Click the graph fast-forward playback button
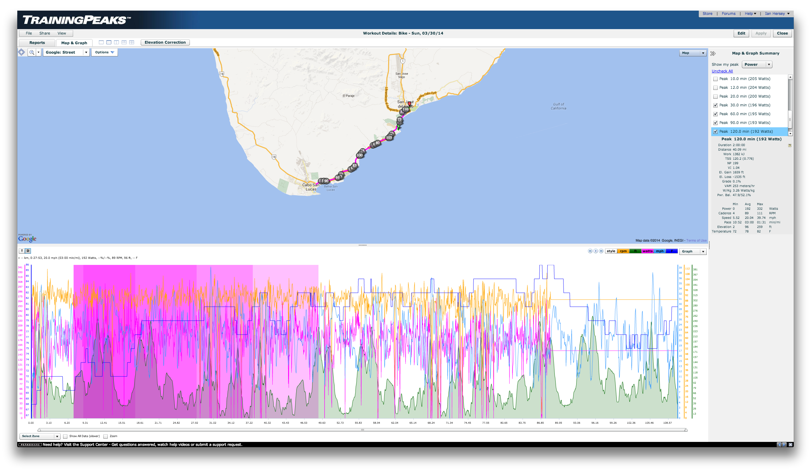This screenshot has height=471, width=811. [x=601, y=251]
